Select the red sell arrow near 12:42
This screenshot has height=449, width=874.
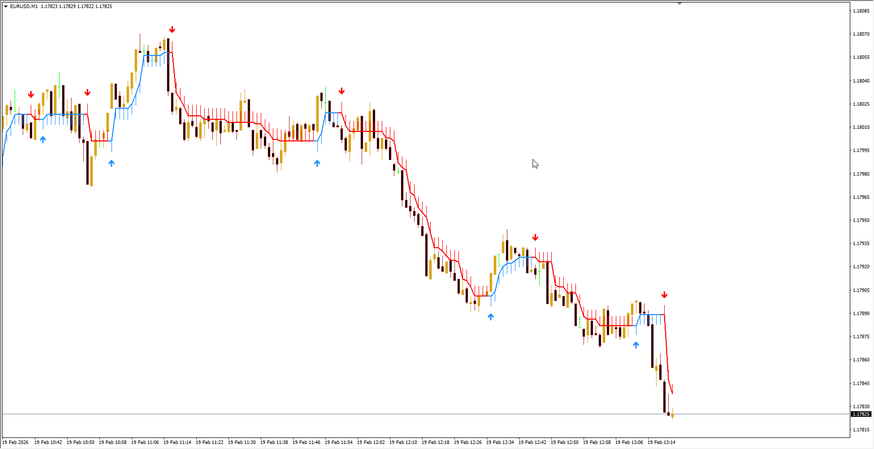point(536,238)
